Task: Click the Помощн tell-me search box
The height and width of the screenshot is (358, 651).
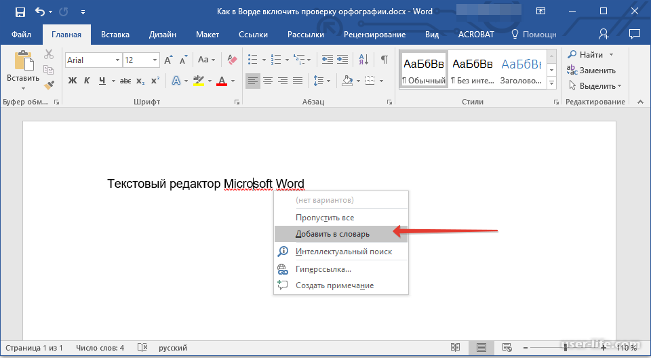Action: coord(534,35)
